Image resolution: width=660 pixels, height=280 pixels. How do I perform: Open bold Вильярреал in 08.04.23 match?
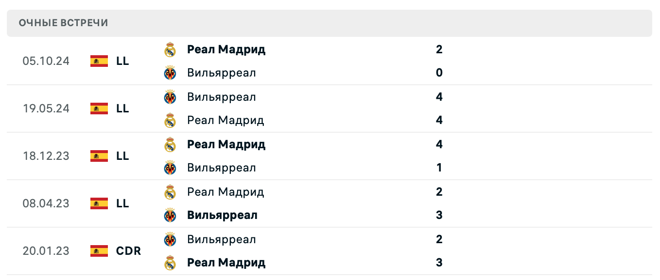click(x=222, y=215)
